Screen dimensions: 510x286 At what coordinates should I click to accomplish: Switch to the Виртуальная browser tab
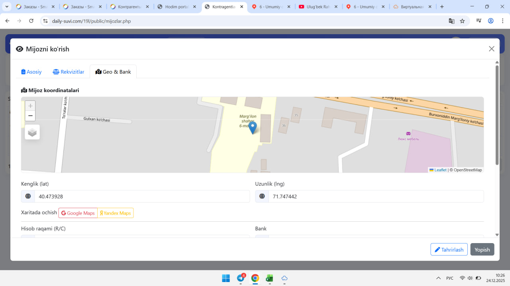coord(412,7)
